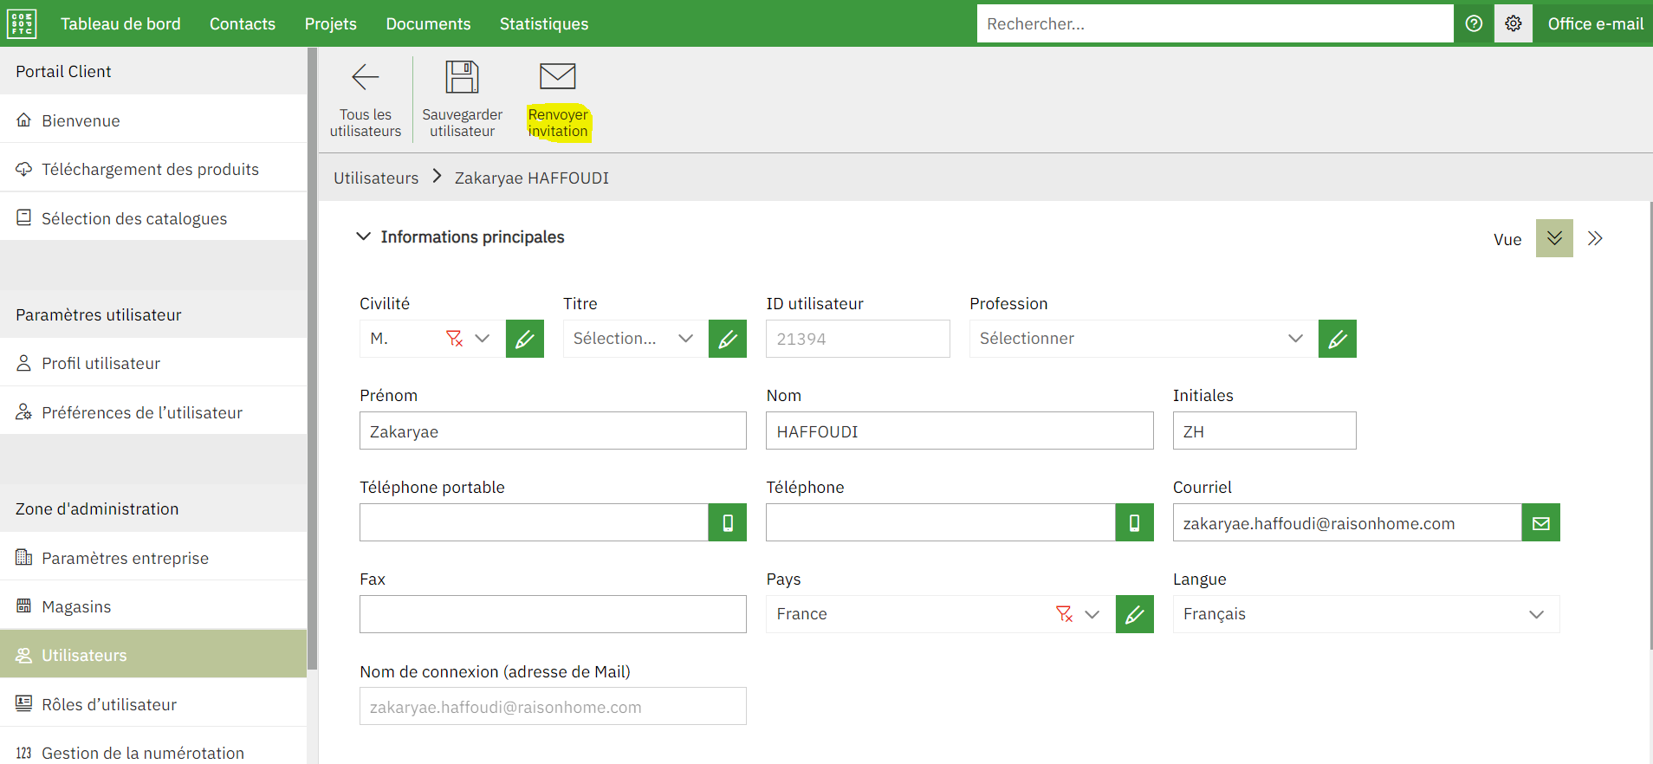Open the Profession dropdown
This screenshot has height=764, width=1653.
click(1294, 339)
